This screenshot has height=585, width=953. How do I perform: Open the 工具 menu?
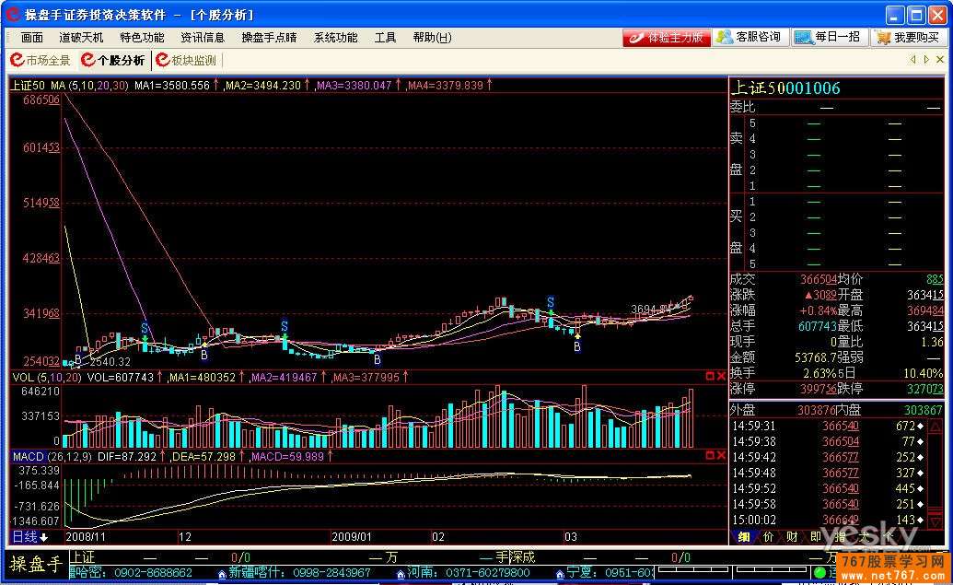click(385, 38)
